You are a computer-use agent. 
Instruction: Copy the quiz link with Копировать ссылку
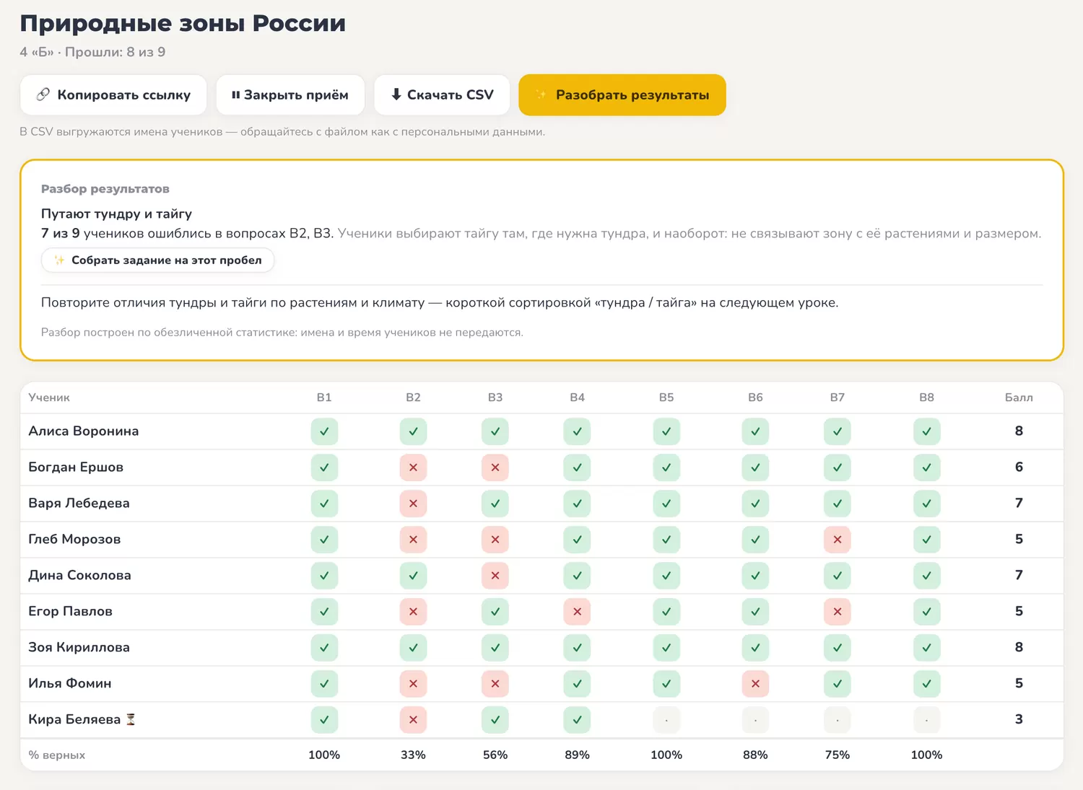pos(113,95)
